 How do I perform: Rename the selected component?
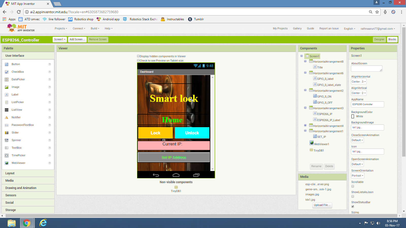tap(316, 166)
